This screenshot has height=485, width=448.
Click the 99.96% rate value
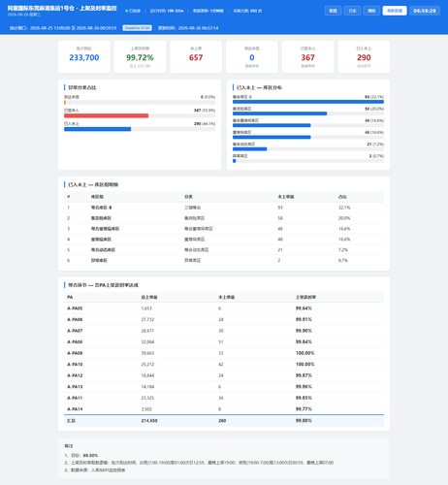point(304,387)
